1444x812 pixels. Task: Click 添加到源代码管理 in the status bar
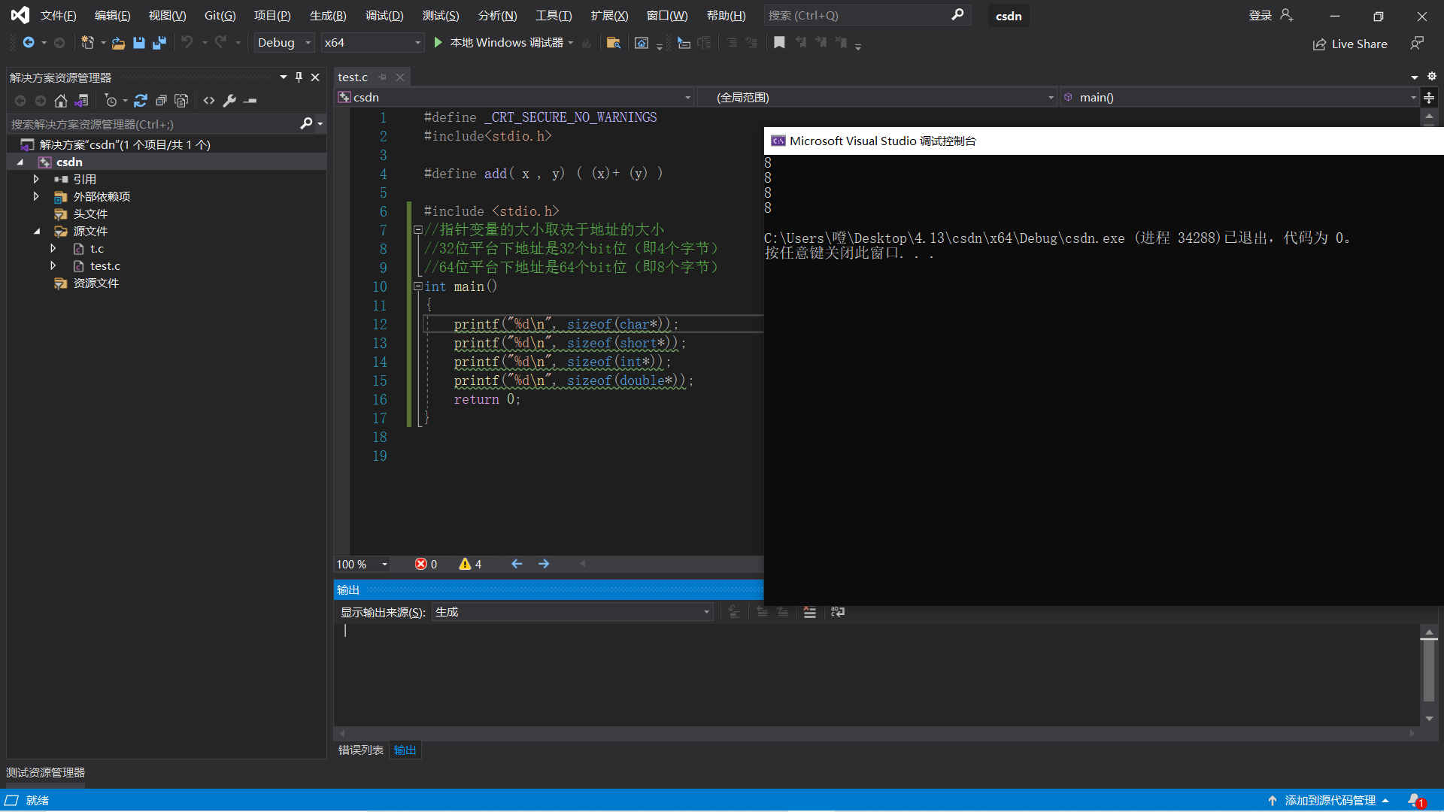[1330, 801]
